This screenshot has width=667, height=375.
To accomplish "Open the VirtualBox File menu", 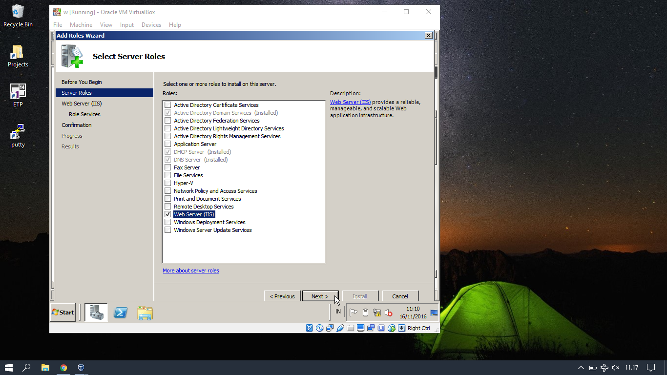I will point(58,25).
